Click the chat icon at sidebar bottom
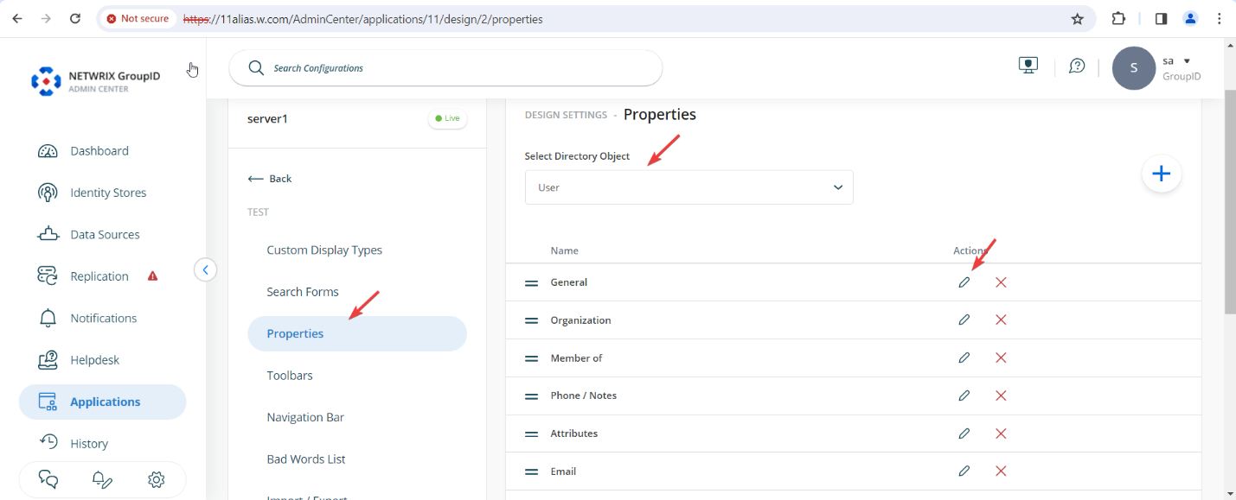This screenshot has width=1236, height=500. tap(48, 479)
